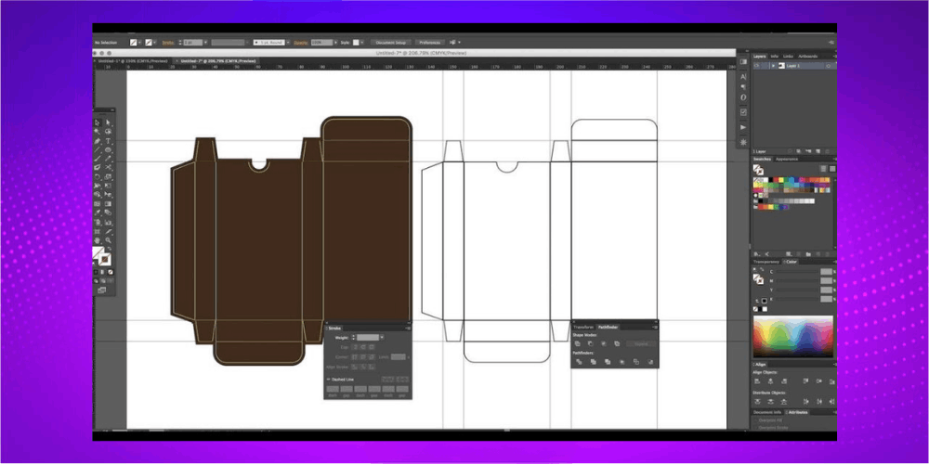Open the Opacity value flyout arrow
The height and width of the screenshot is (464, 929).
[335, 43]
